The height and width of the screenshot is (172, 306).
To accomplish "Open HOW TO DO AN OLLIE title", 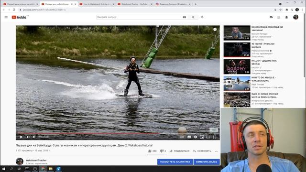I will (263, 79).
